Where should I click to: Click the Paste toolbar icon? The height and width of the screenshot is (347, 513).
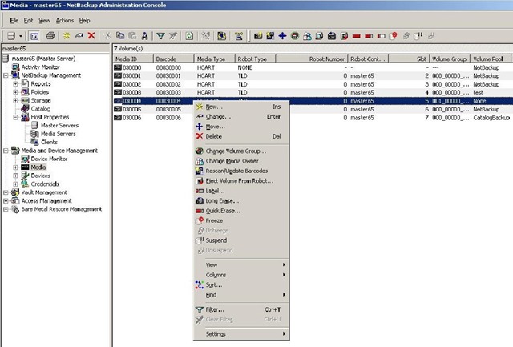click(x=132, y=35)
